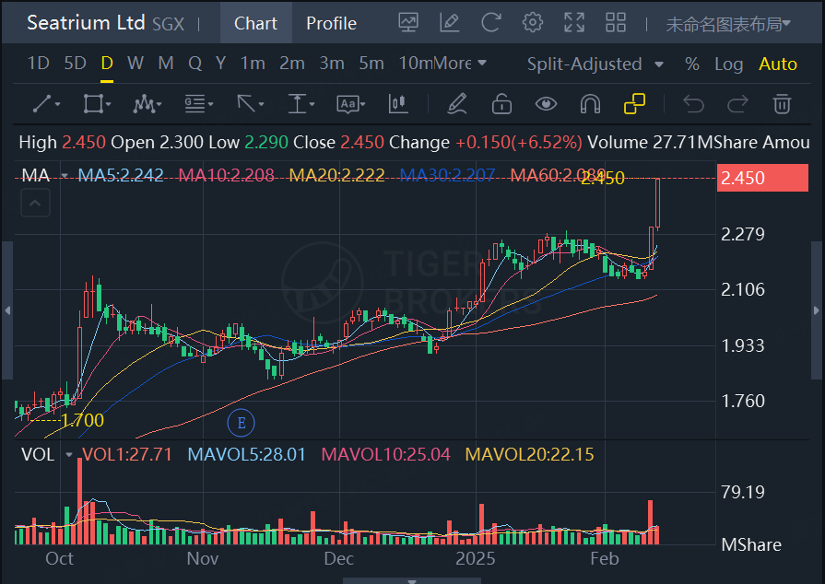Click the MA20:2.222 legend label
Viewport: 825px width, 584px height.
pyautogui.click(x=336, y=175)
